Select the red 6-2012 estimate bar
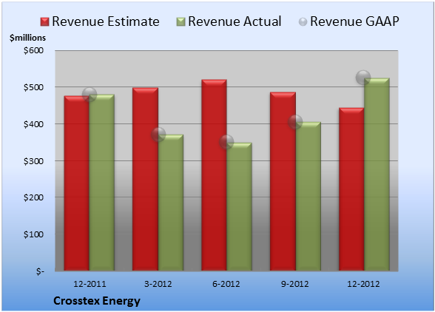Screen dimensions: 435x312 click(214, 175)
